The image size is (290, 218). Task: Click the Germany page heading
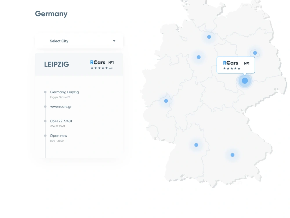[51, 14]
